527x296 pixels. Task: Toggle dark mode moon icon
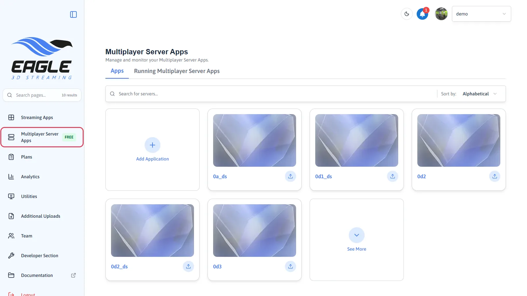click(407, 14)
